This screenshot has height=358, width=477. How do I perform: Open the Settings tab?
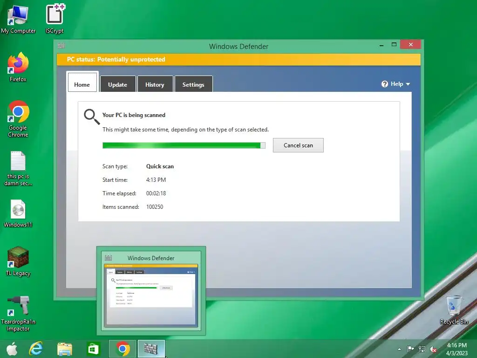(x=193, y=84)
